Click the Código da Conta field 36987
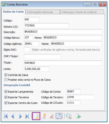Image resolution: width=109 pixels, height=124 pixels. point(73,91)
